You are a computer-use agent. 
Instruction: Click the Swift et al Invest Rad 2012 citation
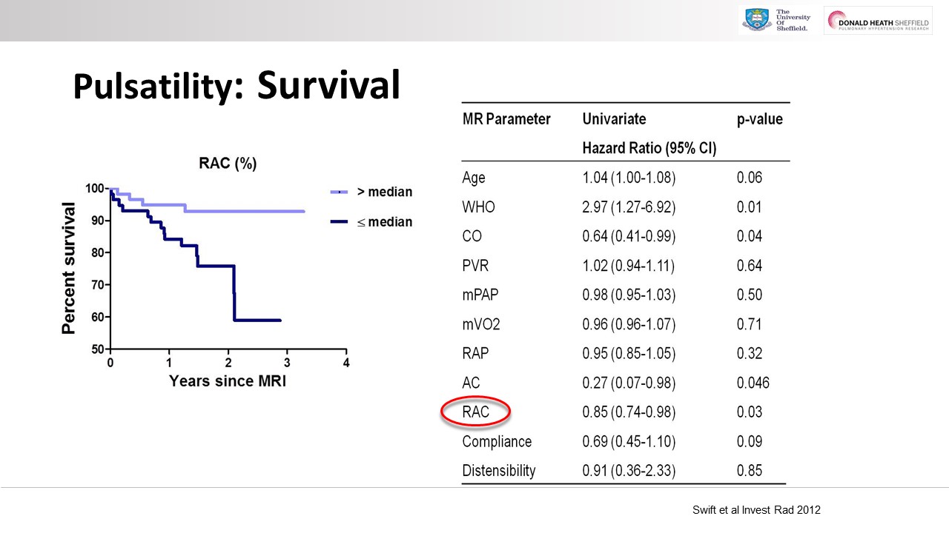755,510
